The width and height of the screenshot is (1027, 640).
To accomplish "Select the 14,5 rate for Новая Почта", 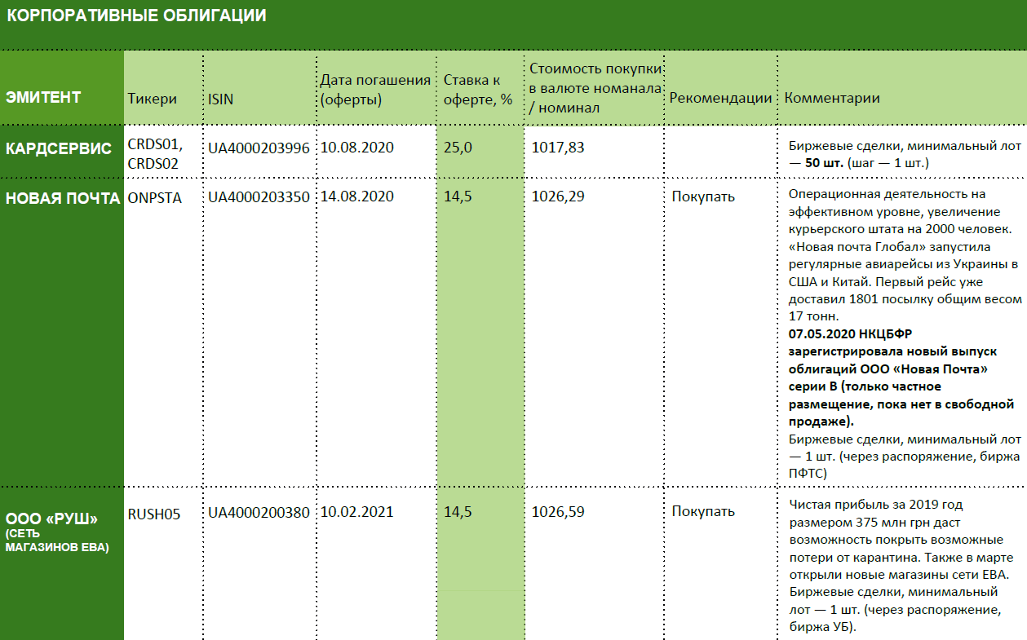I will (458, 196).
